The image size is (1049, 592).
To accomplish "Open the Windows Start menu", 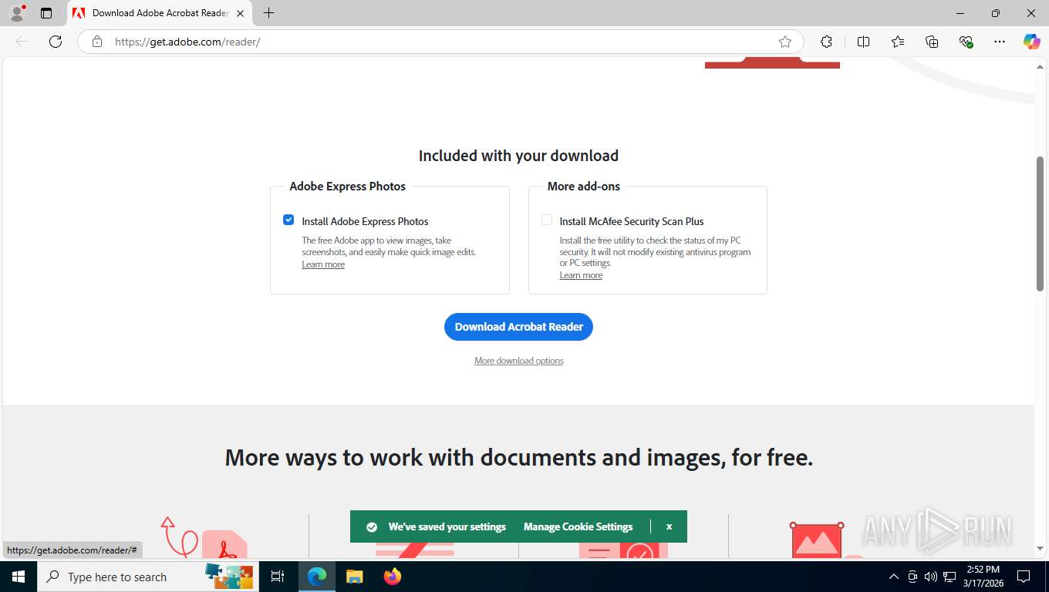I will coord(18,577).
